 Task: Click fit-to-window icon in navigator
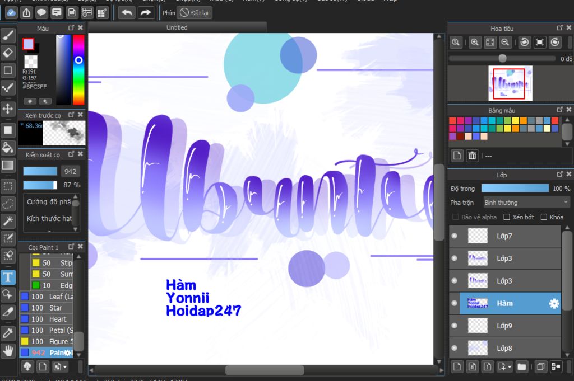[x=490, y=43]
